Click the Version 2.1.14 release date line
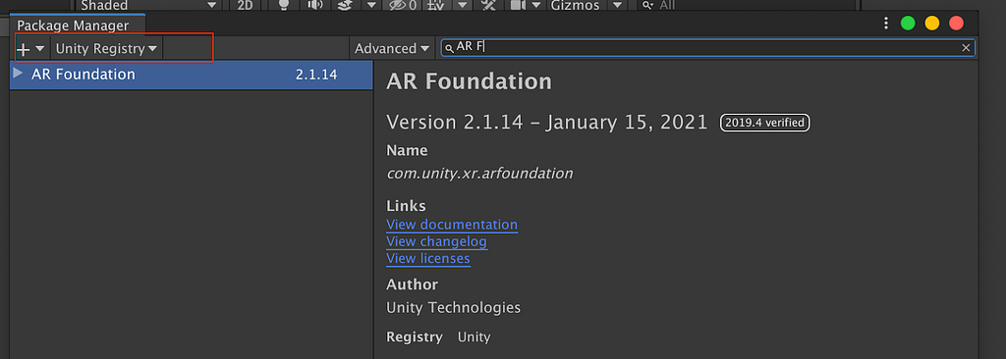This screenshot has height=359, width=1006. (x=546, y=122)
